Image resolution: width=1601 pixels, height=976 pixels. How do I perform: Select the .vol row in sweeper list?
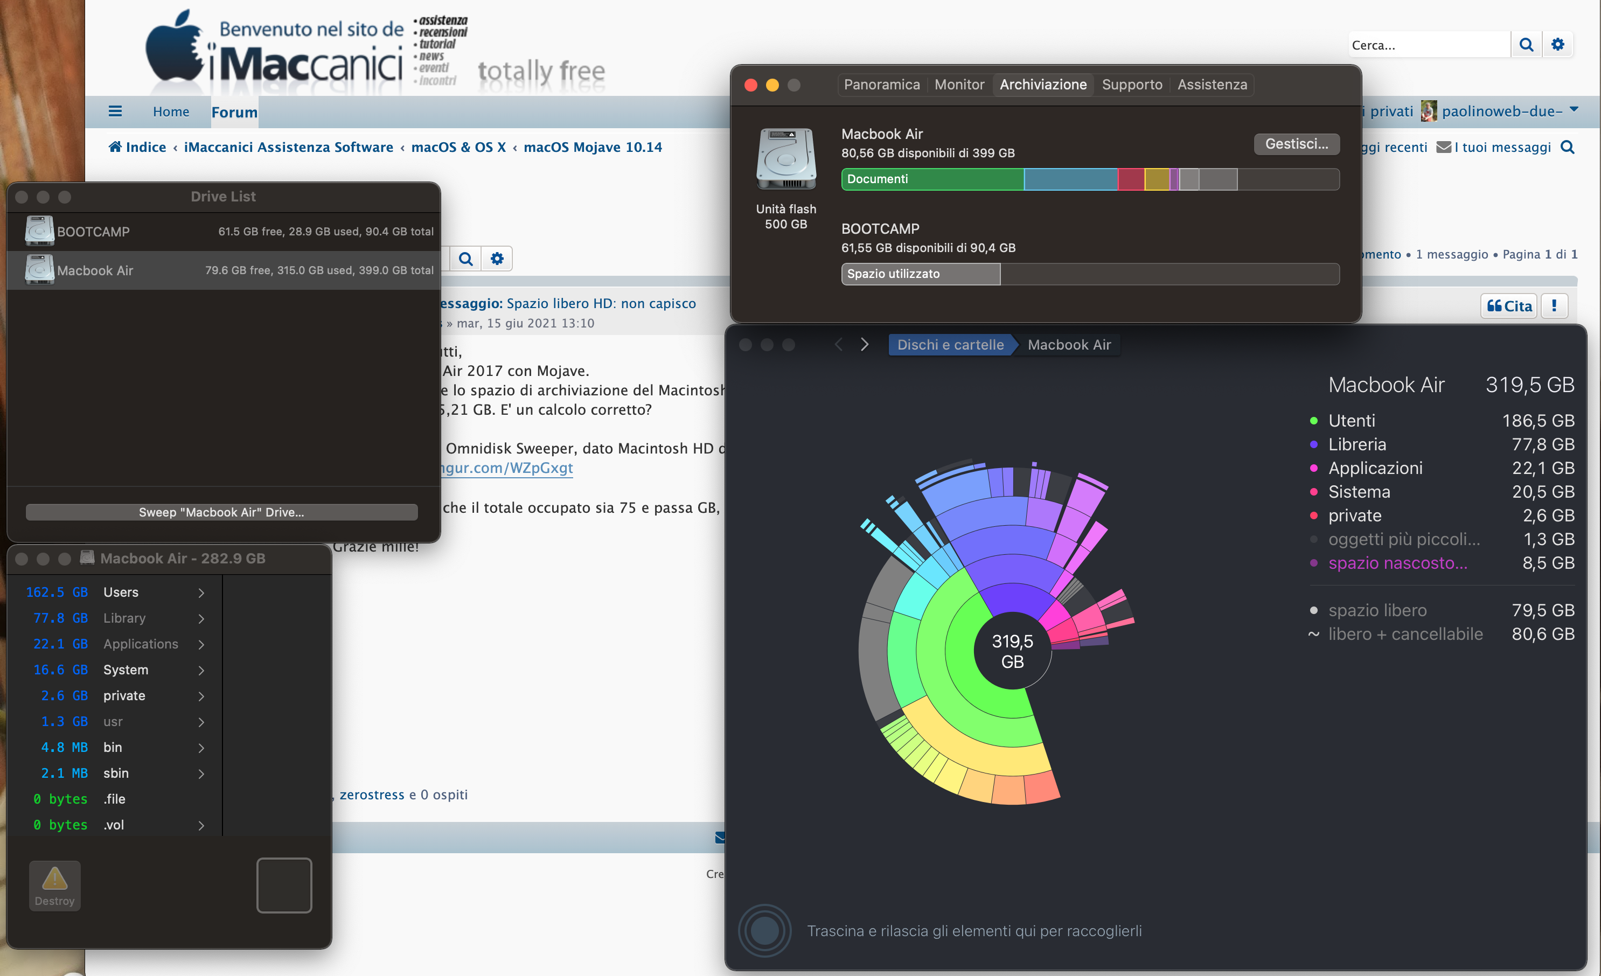(115, 825)
